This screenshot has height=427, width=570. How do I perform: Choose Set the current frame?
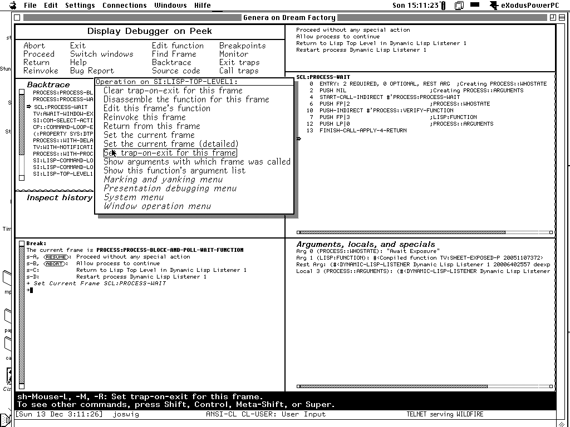(149, 135)
